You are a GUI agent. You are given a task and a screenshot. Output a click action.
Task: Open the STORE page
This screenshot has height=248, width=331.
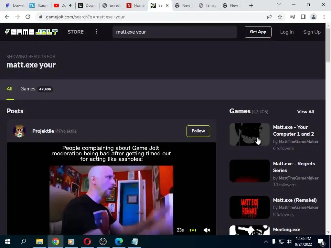(x=76, y=32)
